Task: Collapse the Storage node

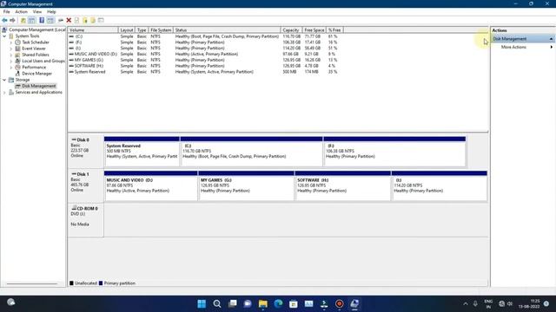Action: click(4, 80)
